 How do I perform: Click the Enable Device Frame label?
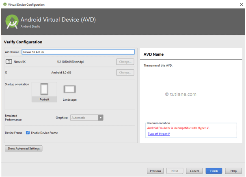click(x=44, y=133)
